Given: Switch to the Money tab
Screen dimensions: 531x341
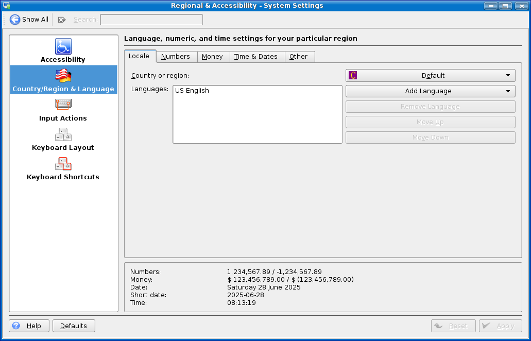Looking at the screenshot, I should (x=212, y=57).
